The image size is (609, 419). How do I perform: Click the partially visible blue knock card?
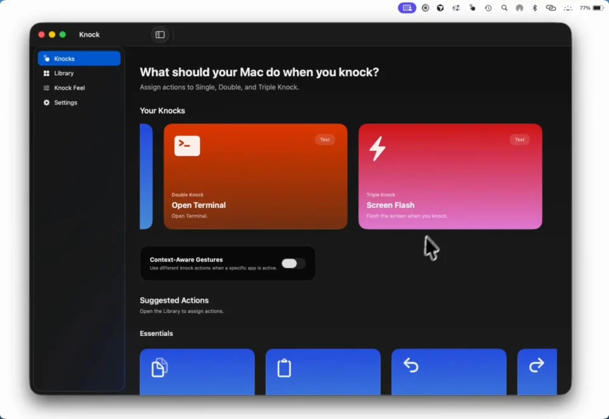click(146, 176)
